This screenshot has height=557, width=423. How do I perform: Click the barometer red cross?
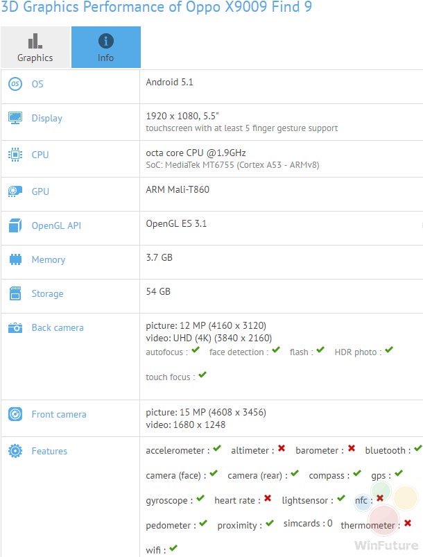click(352, 448)
